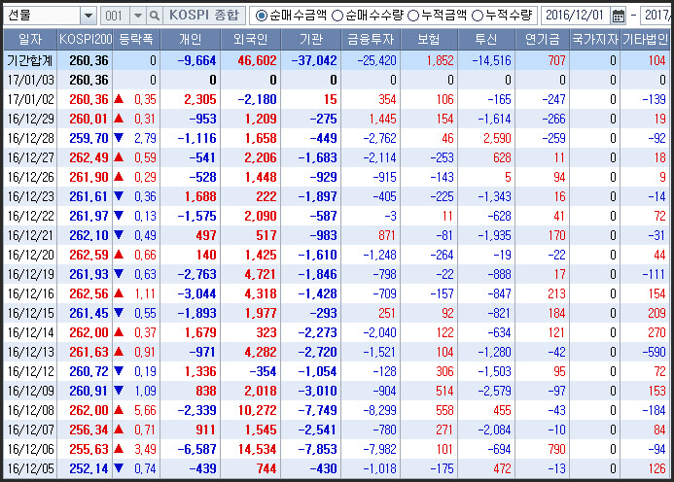The image size is (674, 482).
Task: Select the 순매수금액 radio button
Action: [x=261, y=16]
